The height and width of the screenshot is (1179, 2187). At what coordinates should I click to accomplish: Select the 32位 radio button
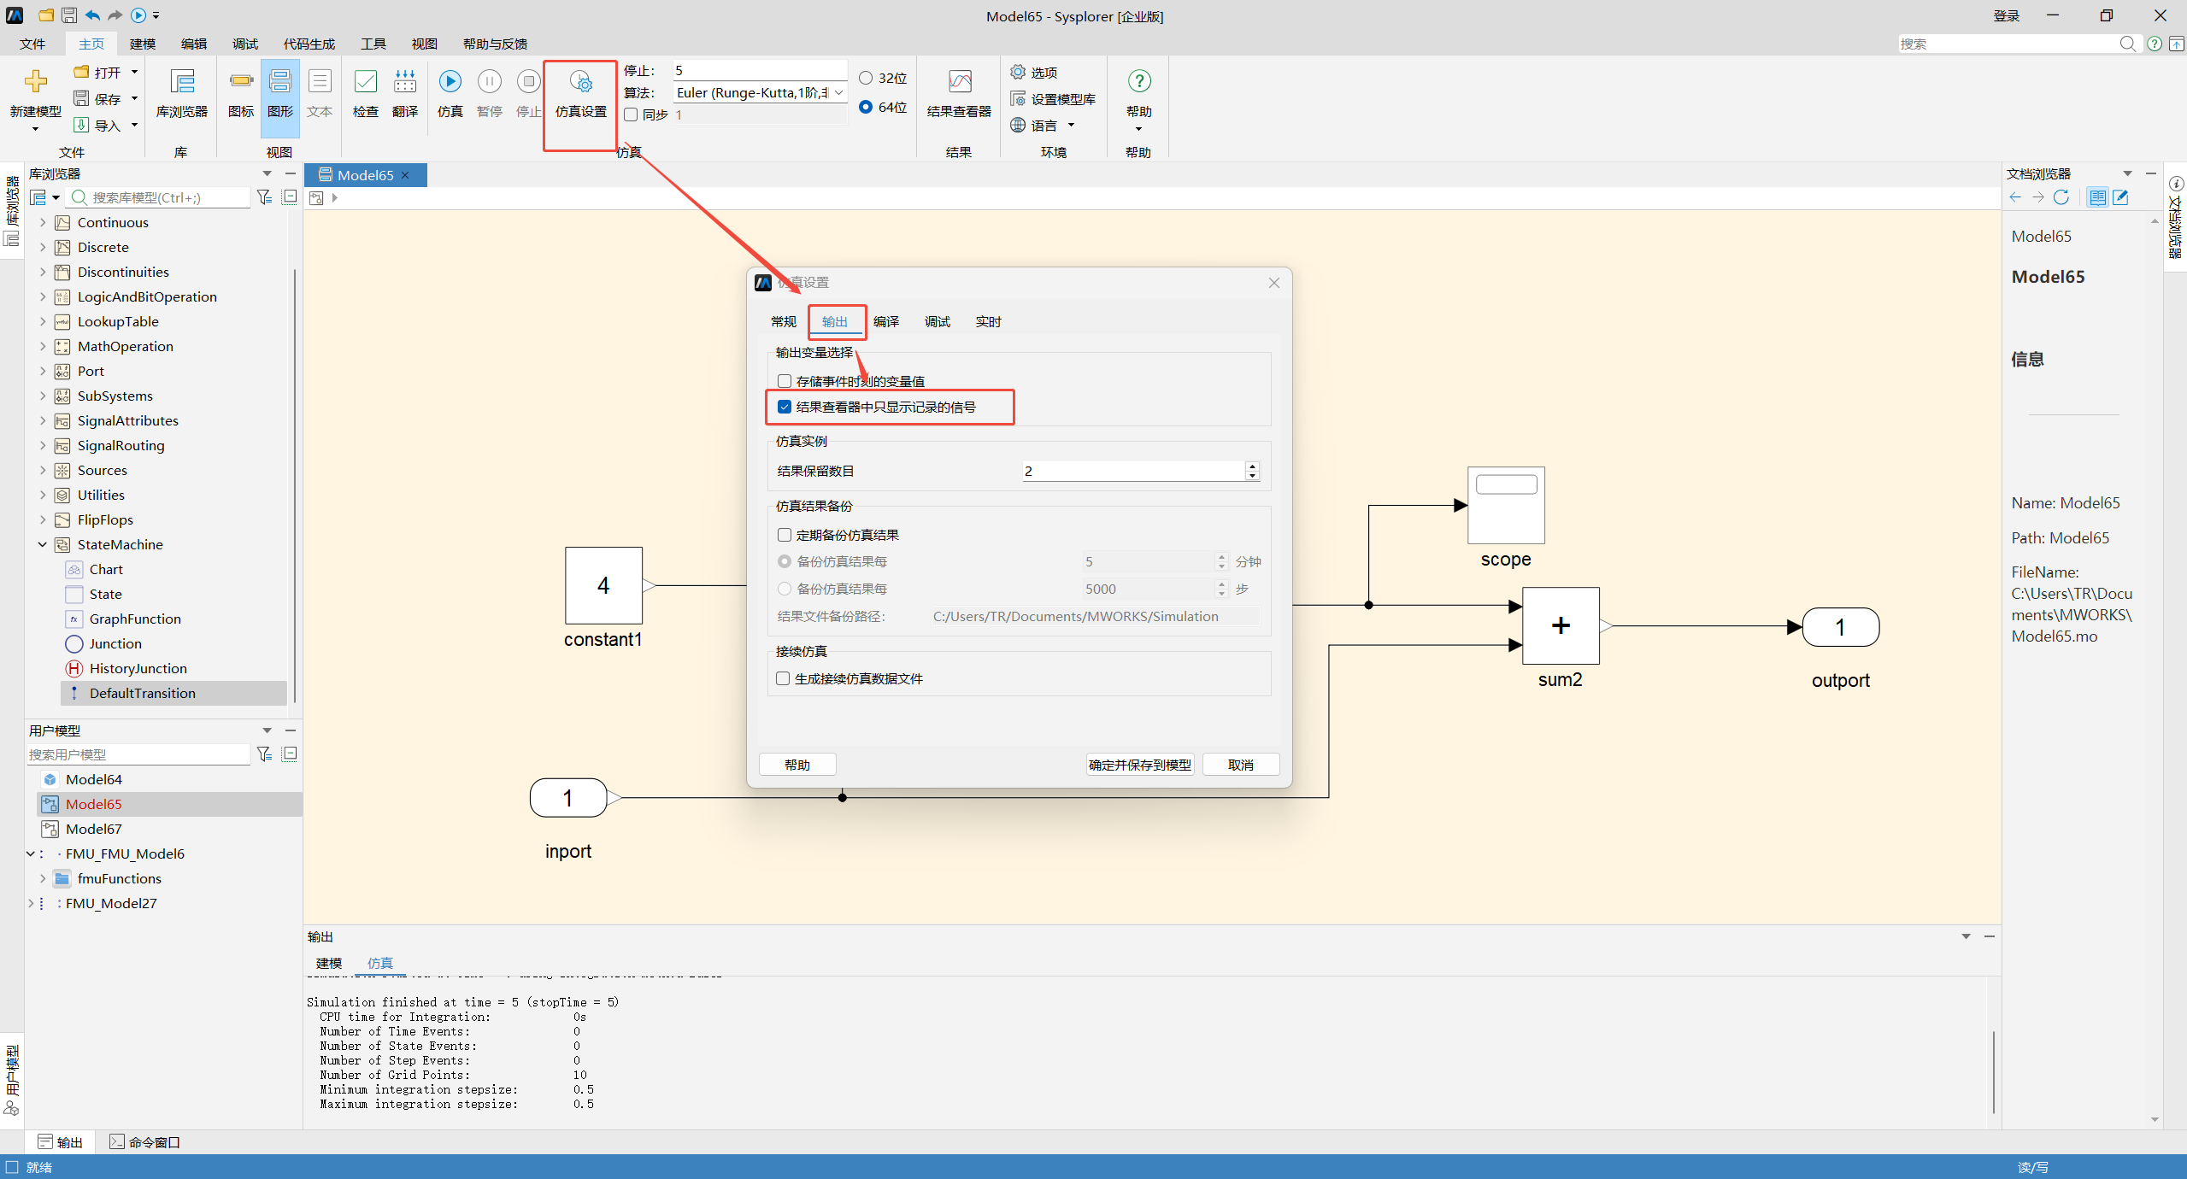pyautogui.click(x=866, y=78)
